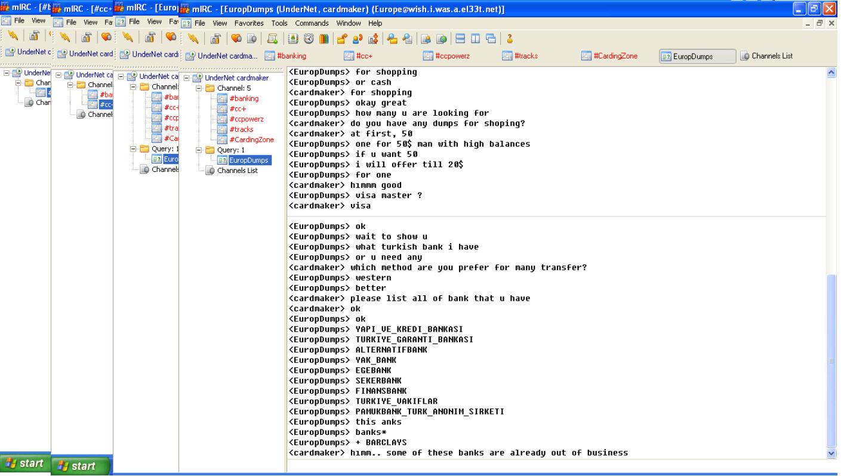
Task: Collapse UnderNet cardmaker tree node in front window
Action: (x=187, y=78)
